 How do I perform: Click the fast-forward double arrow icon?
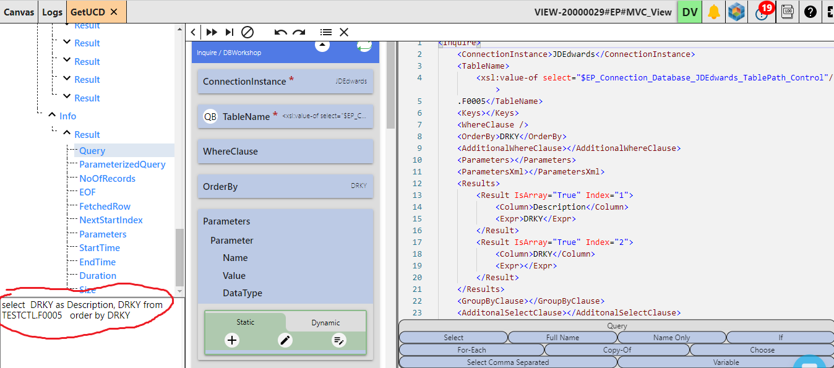pyautogui.click(x=212, y=32)
